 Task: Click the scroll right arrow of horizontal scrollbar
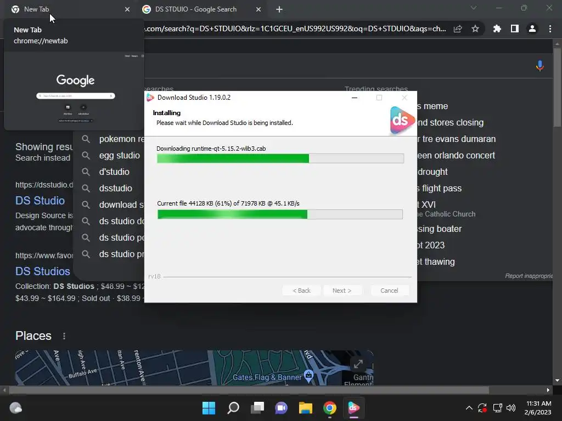548,390
